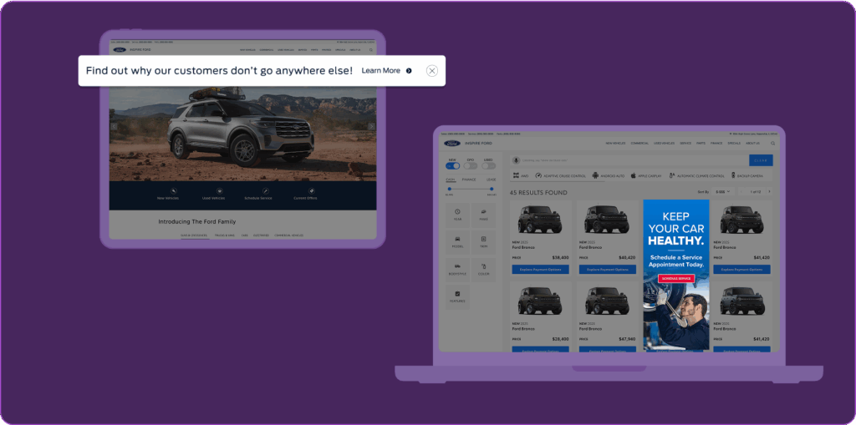Open the $47,940 Ford Bronco thumbnail

[607, 301]
